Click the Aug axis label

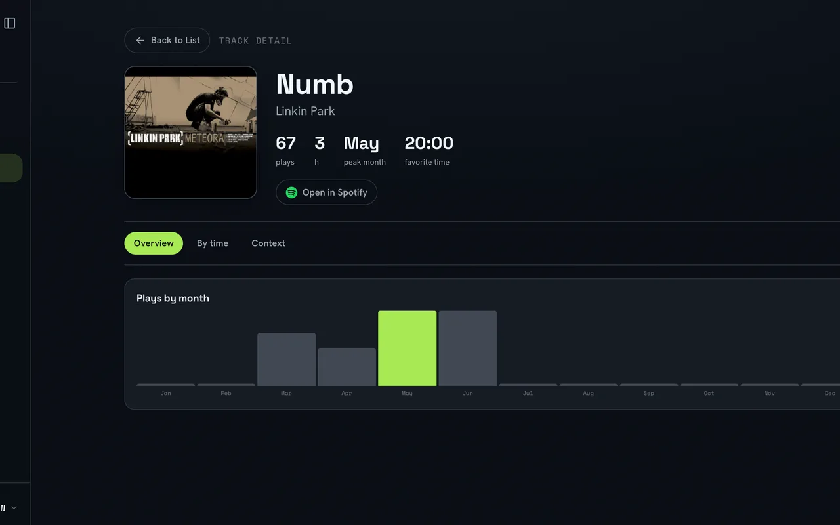[x=588, y=393]
